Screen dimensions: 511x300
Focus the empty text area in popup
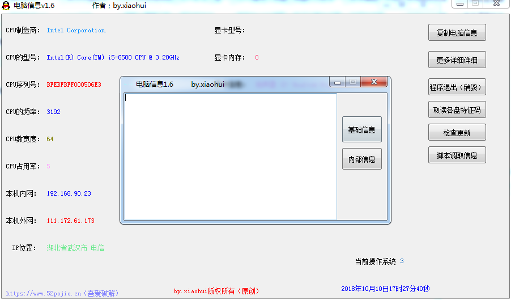230,157
